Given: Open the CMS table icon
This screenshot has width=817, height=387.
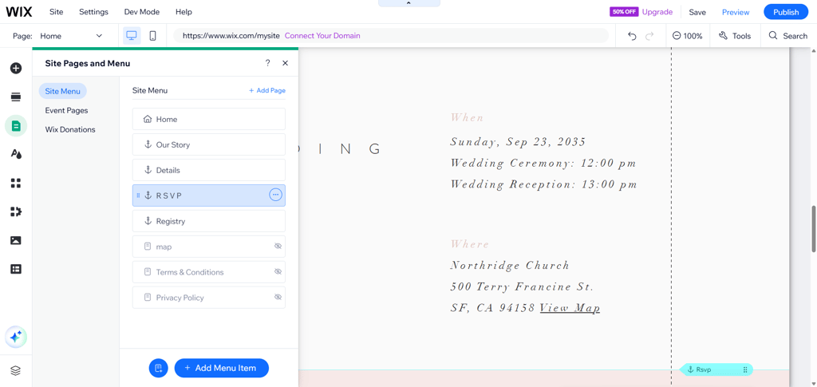Looking at the screenshot, I should tap(16, 269).
